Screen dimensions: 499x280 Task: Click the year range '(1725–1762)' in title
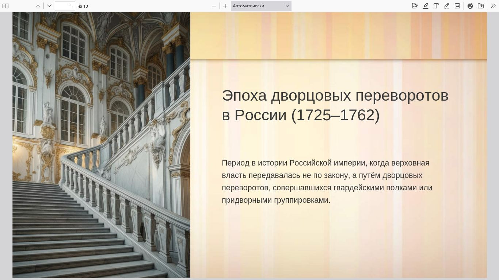335,115
